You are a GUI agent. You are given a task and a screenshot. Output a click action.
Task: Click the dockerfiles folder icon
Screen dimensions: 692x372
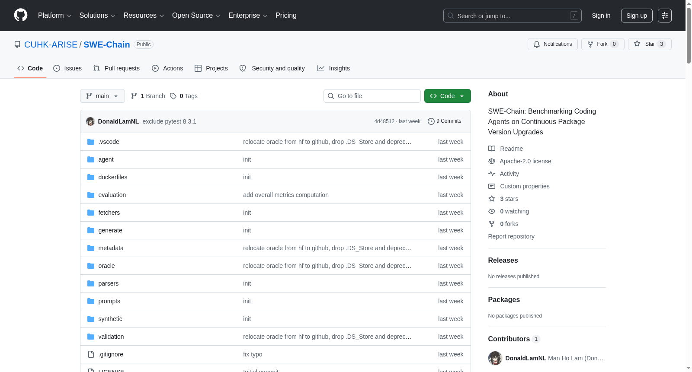coord(91,177)
